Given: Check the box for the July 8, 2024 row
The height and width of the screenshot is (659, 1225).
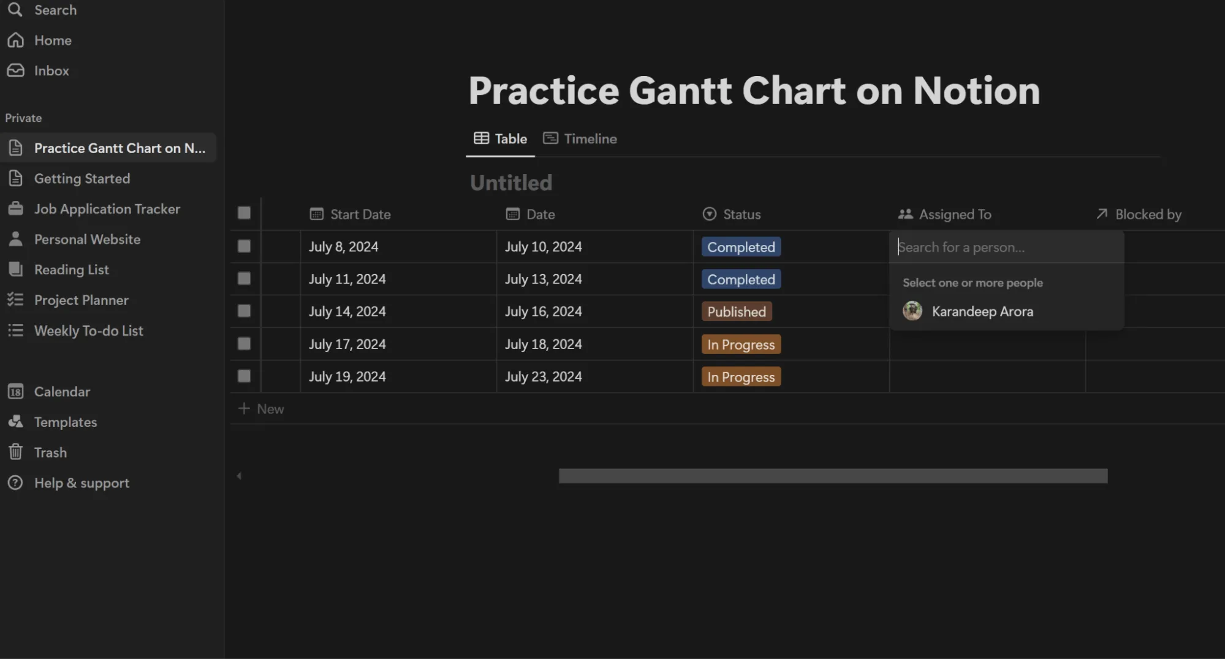Looking at the screenshot, I should pyautogui.click(x=244, y=246).
